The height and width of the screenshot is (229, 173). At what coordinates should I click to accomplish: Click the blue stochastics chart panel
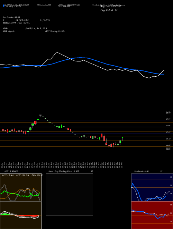pos(152,187)
